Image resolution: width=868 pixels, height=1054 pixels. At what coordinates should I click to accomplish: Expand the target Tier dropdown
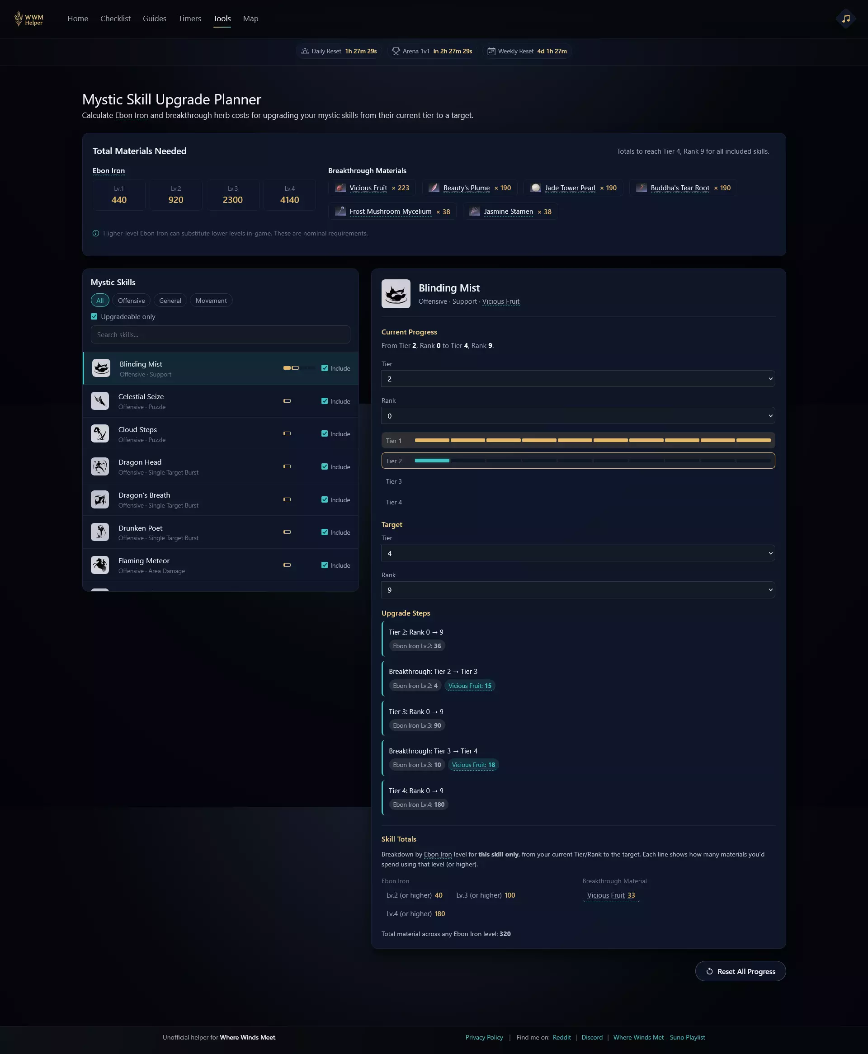click(577, 553)
